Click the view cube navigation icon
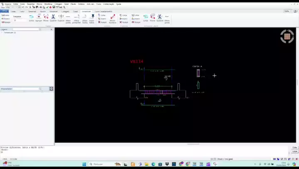 287,37
